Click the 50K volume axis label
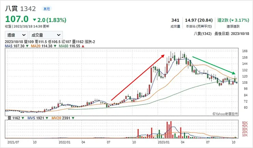 (245, 123)
